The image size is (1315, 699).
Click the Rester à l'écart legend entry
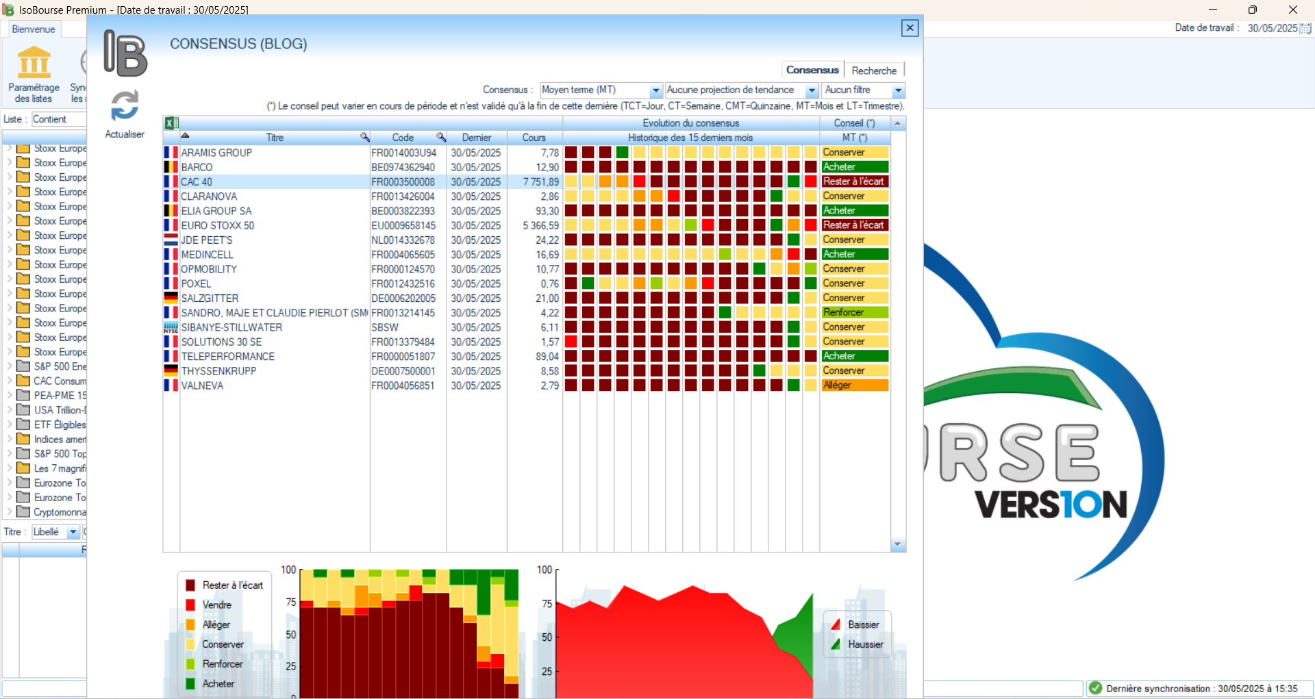click(225, 585)
